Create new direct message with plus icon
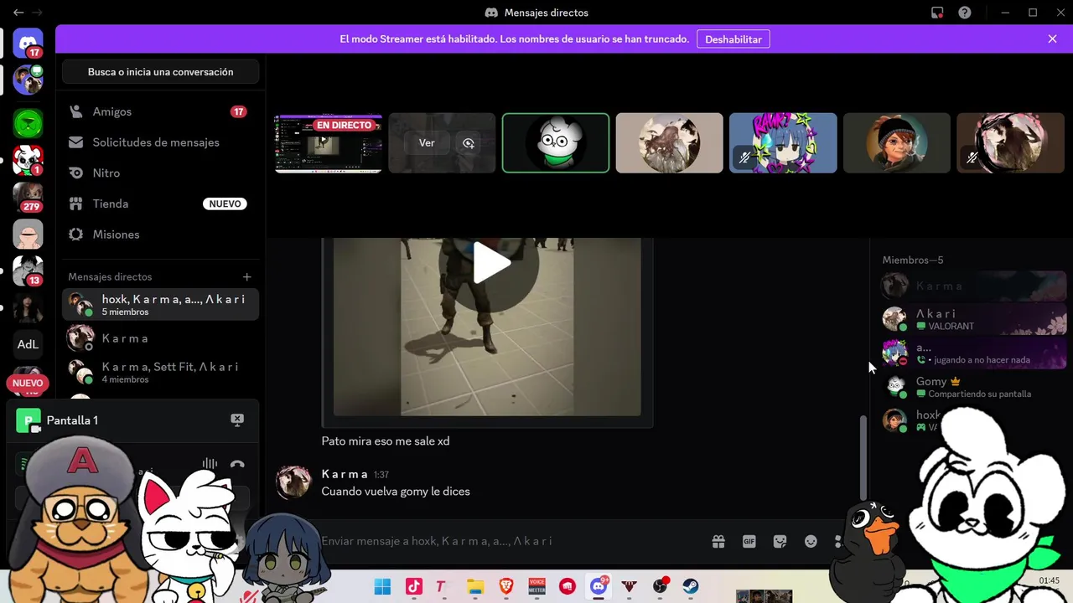Screen dimensions: 1073x603 [x=246, y=276]
